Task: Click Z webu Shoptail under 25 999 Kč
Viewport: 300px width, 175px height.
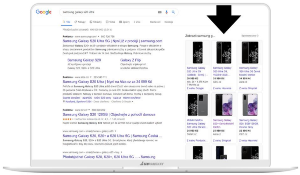Action: (x=222, y=141)
